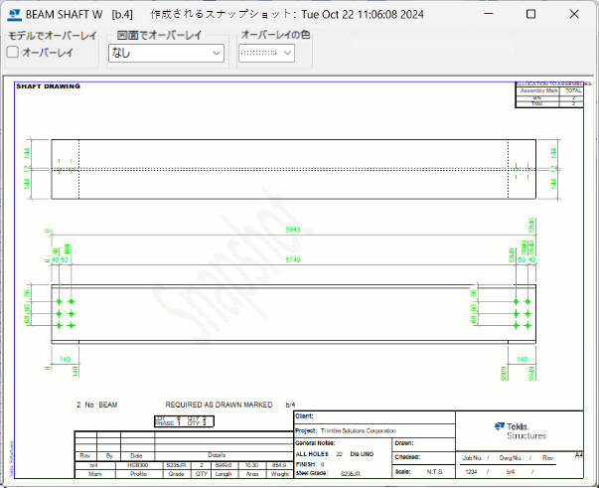The height and width of the screenshot is (488, 599).
Task: Click the REQUIRED AS DRAWN MARKED text
Action: coord(218,405)
